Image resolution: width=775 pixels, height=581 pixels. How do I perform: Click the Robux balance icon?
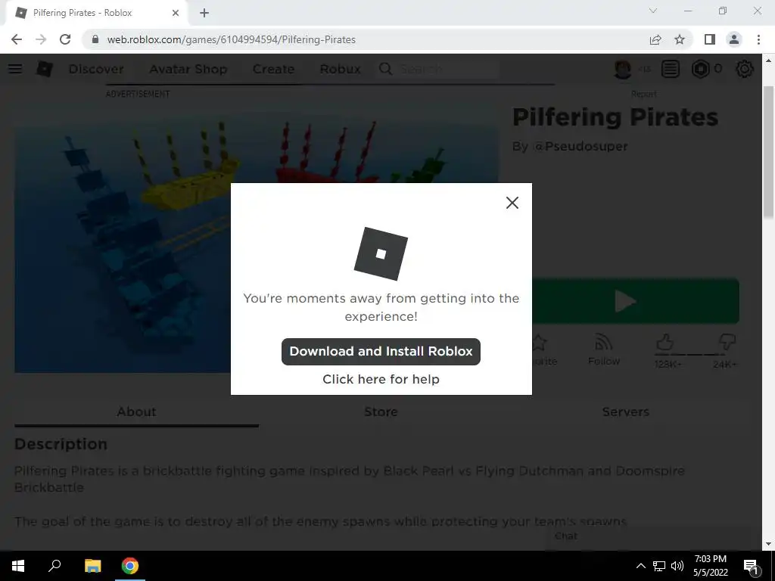coord(700,69)
